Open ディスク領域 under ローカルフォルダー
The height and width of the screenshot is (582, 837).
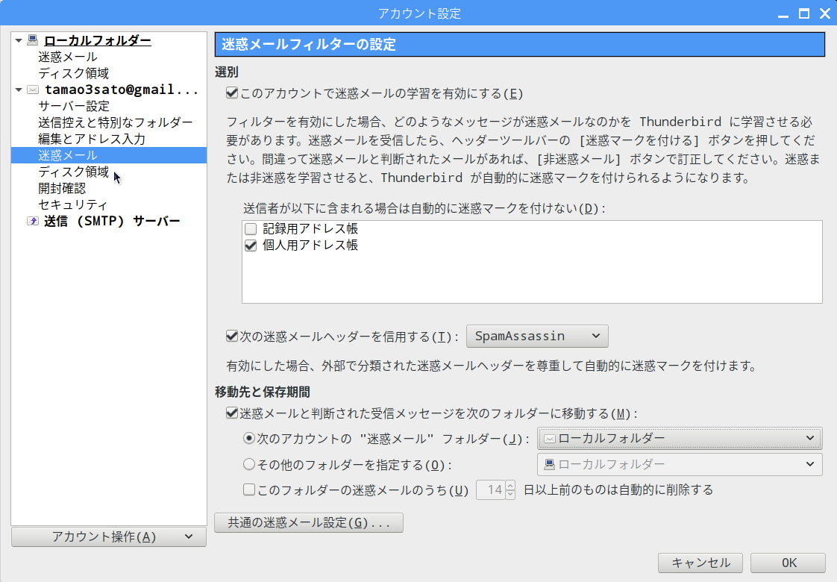coord(74,73)
